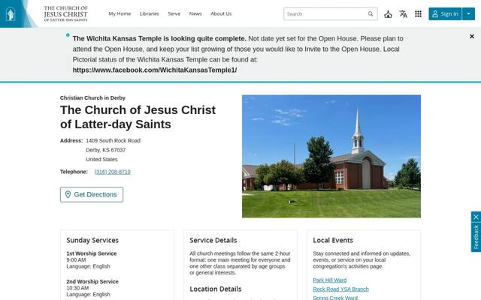
Task: Click the 1st Worship Service label
Action: click(92, 253)
